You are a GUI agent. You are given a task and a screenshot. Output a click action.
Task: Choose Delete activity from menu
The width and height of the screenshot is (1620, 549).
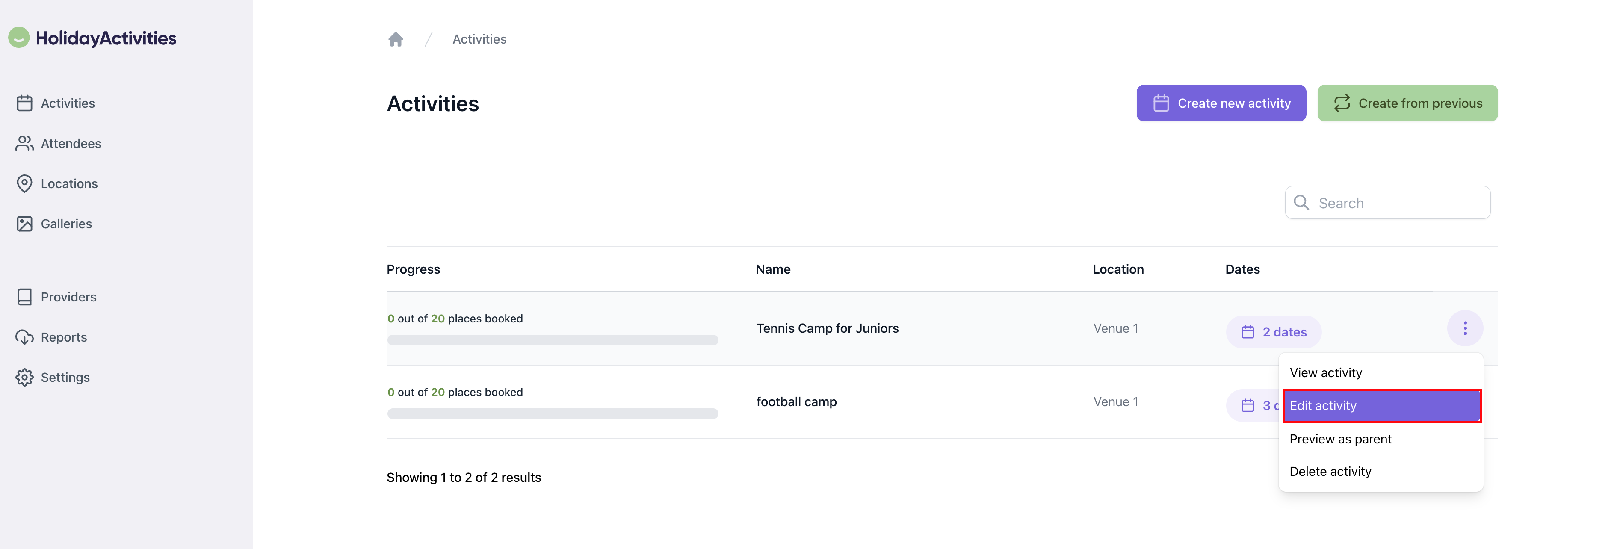coord(1330,472)
